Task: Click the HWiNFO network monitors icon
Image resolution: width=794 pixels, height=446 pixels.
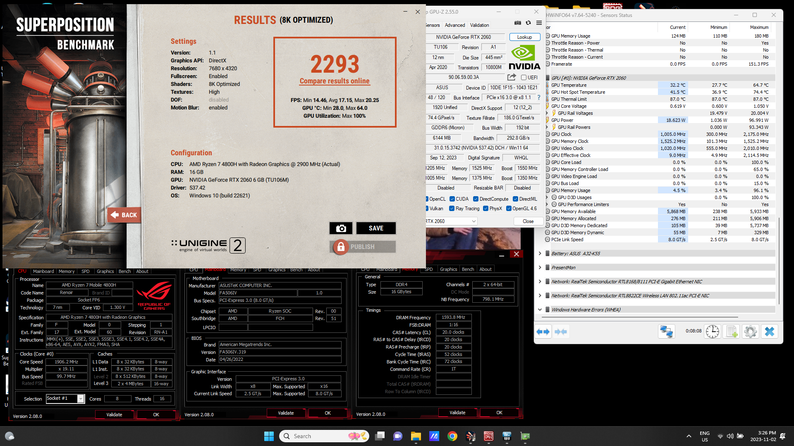Action: [666, 332]
